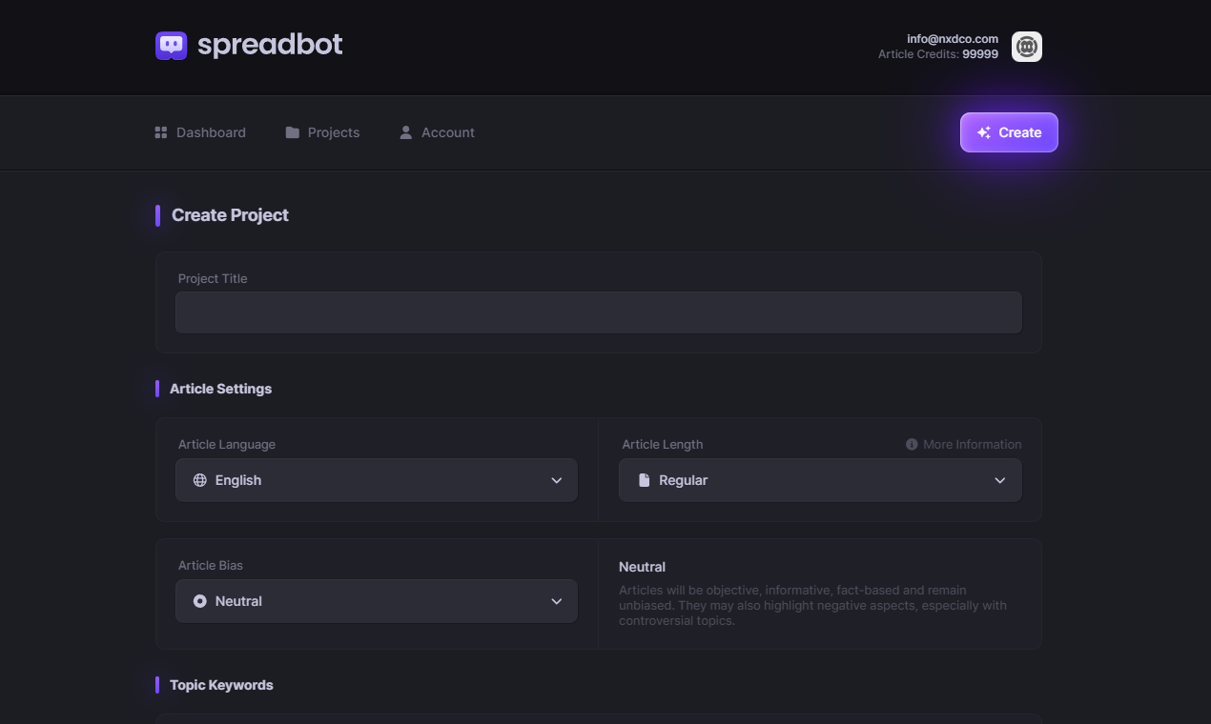Open the user avatar icon at top right

[x=1026, y=47]
